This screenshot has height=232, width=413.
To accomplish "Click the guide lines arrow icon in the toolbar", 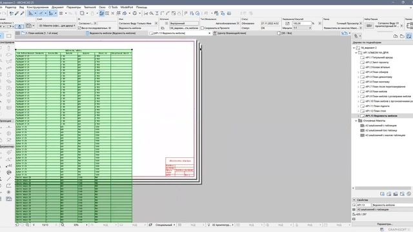I will (x=41, y=13).
